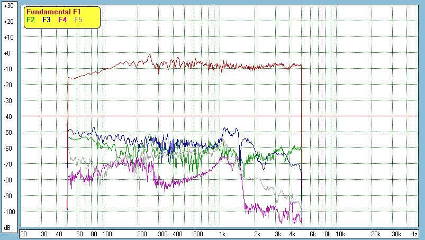Screen dimensions: 425x240
Task: Click the -100 label on the dB axis
Action: [8, 212]
